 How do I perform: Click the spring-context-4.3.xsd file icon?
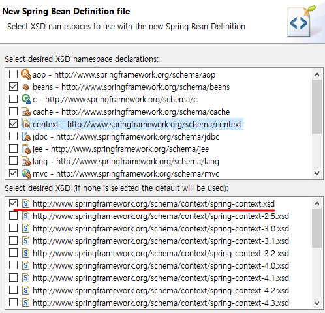click(x=26, y=303)
